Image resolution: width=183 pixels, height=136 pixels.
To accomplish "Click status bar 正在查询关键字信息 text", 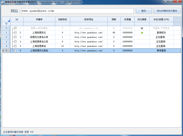I will click(x=13, y=132).
